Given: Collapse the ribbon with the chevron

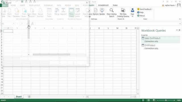Looking at the screenshot, I should point(180,19).
